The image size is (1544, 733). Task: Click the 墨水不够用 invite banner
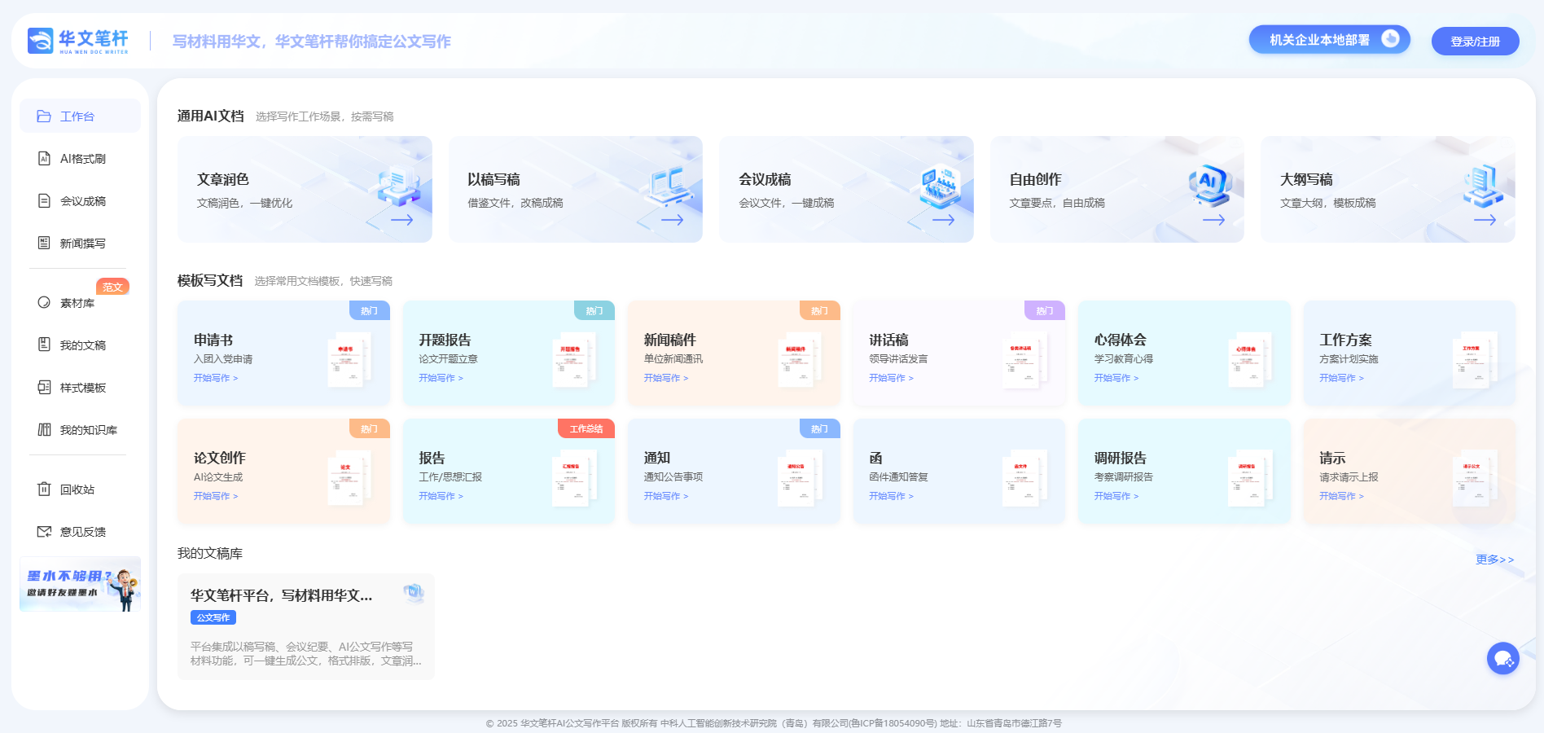point(79,583)
